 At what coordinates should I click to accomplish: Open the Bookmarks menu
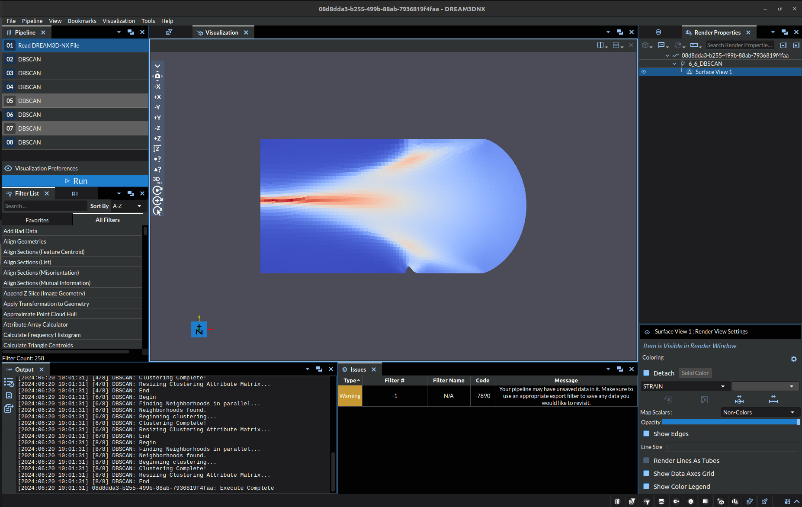tap(82, 21)
